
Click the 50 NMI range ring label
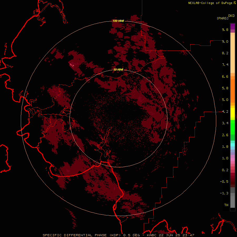(118, 70)
